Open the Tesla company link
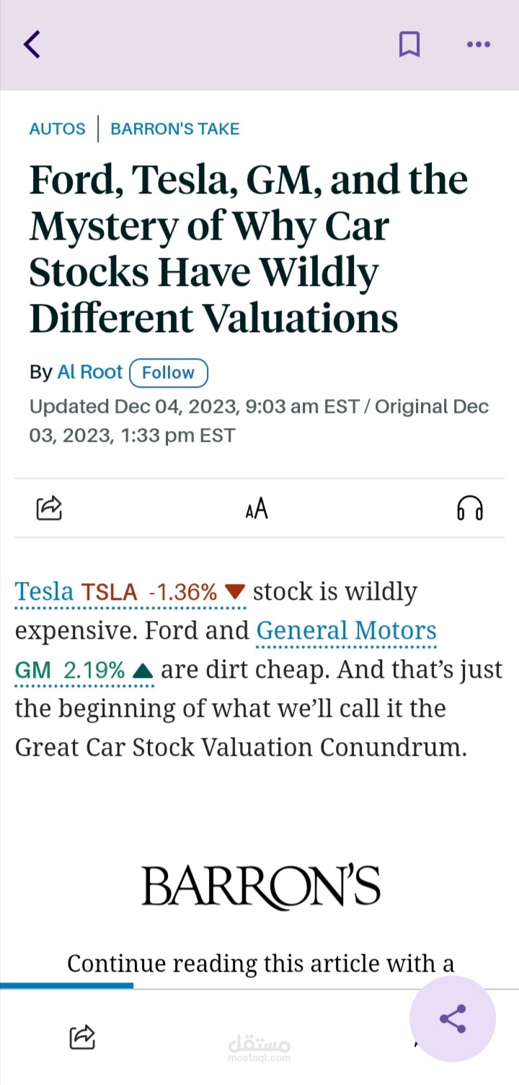519x1085 pixels. click(44, 592)
